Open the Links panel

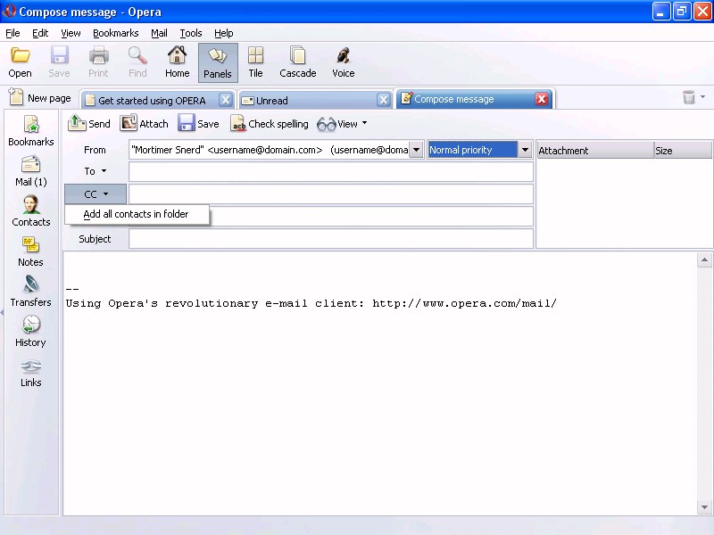tap(31, 372)
